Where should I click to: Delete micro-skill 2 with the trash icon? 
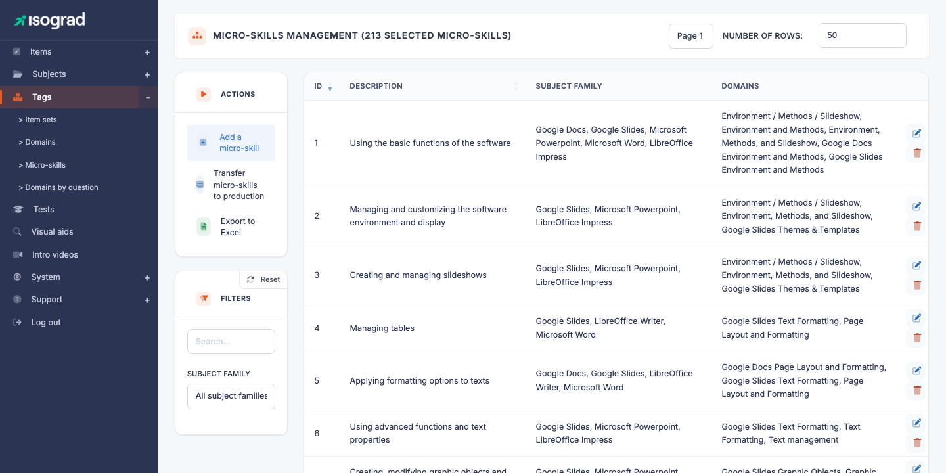[x=917, y=226]
